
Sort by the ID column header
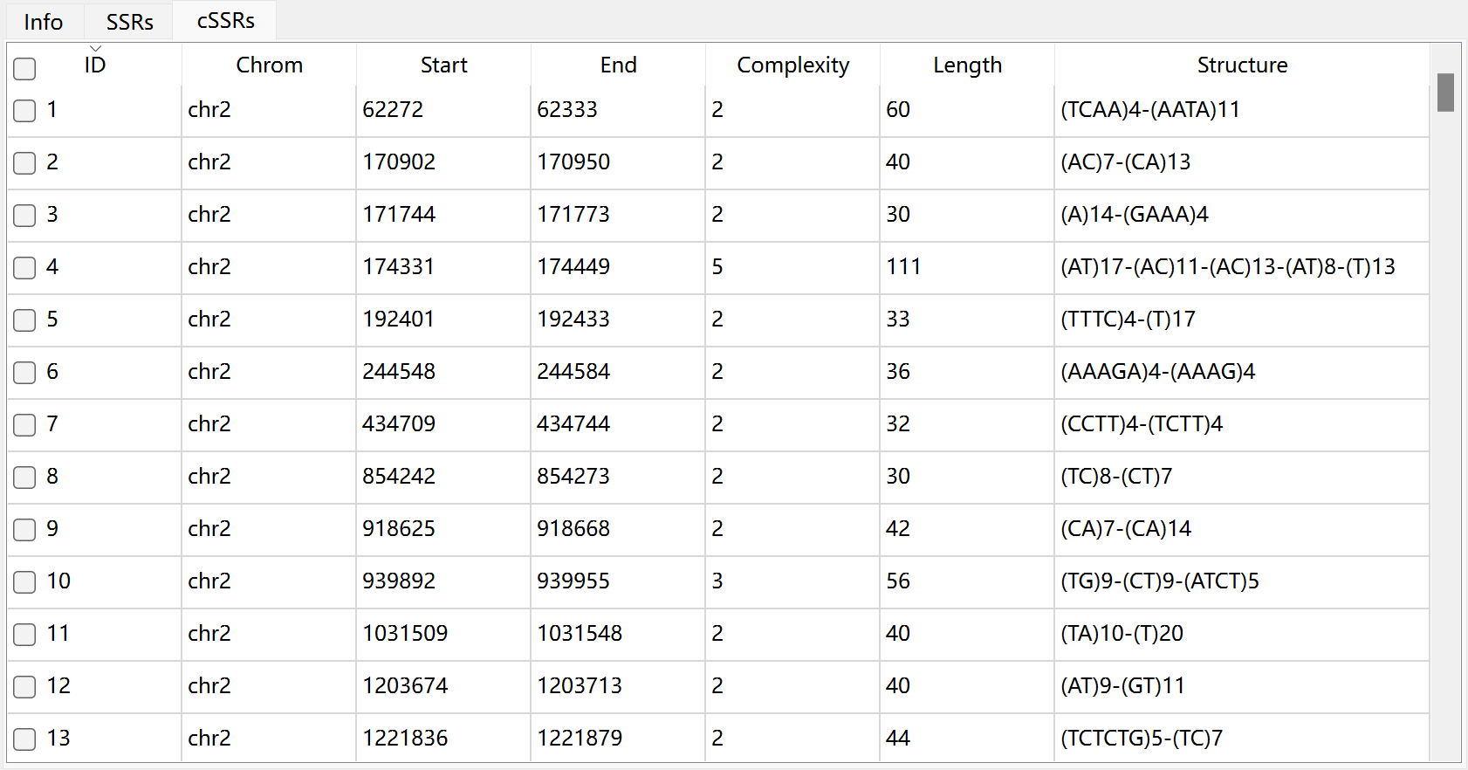pyautogui.click(x=94, y=65)
